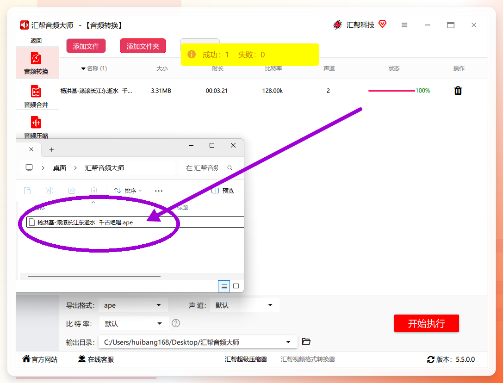Click the Delete icon in Explorer toolbar
503x383 pixels.
coord(93,191)
